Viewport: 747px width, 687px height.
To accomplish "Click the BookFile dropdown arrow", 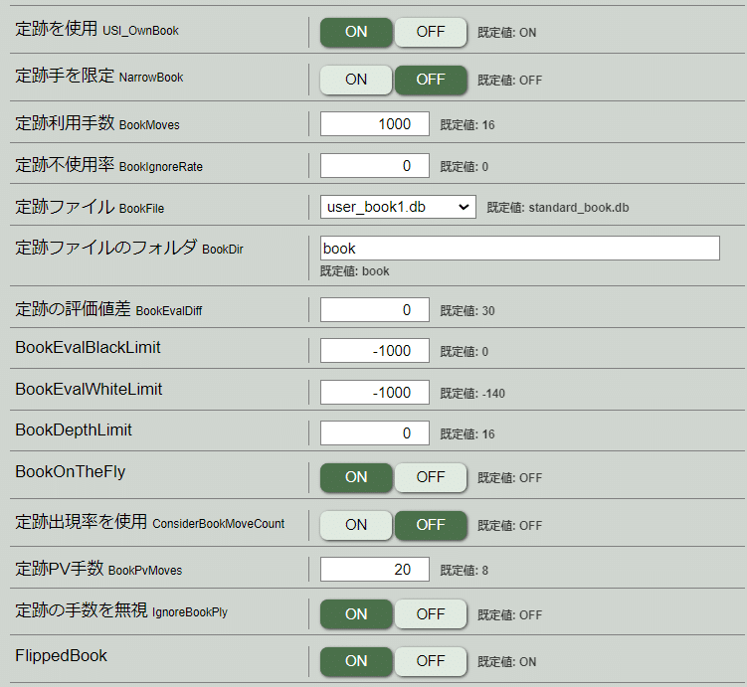I will [464, 207].
